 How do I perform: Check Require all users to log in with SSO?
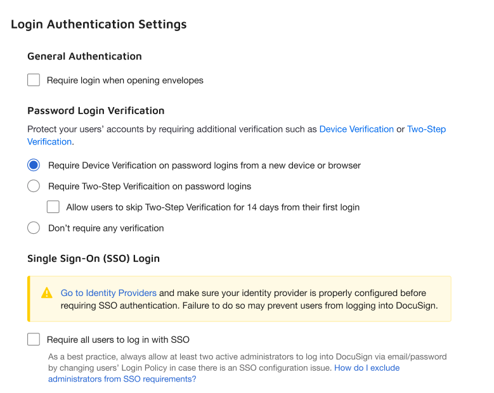click(x=34, y=339)
